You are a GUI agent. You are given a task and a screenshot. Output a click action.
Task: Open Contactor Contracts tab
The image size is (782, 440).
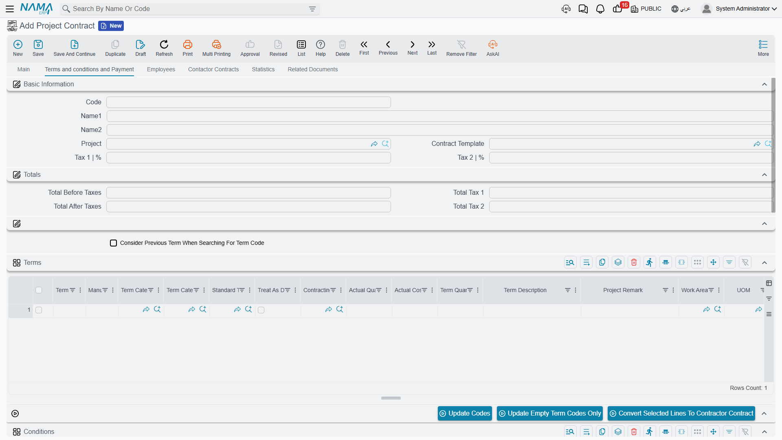213,69
